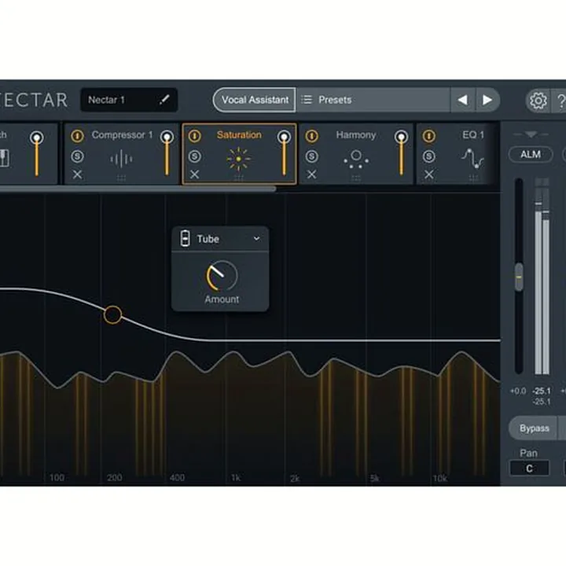Click the Bypass button
The width and height of the screenshot is (566, 566).
point(534,428)
